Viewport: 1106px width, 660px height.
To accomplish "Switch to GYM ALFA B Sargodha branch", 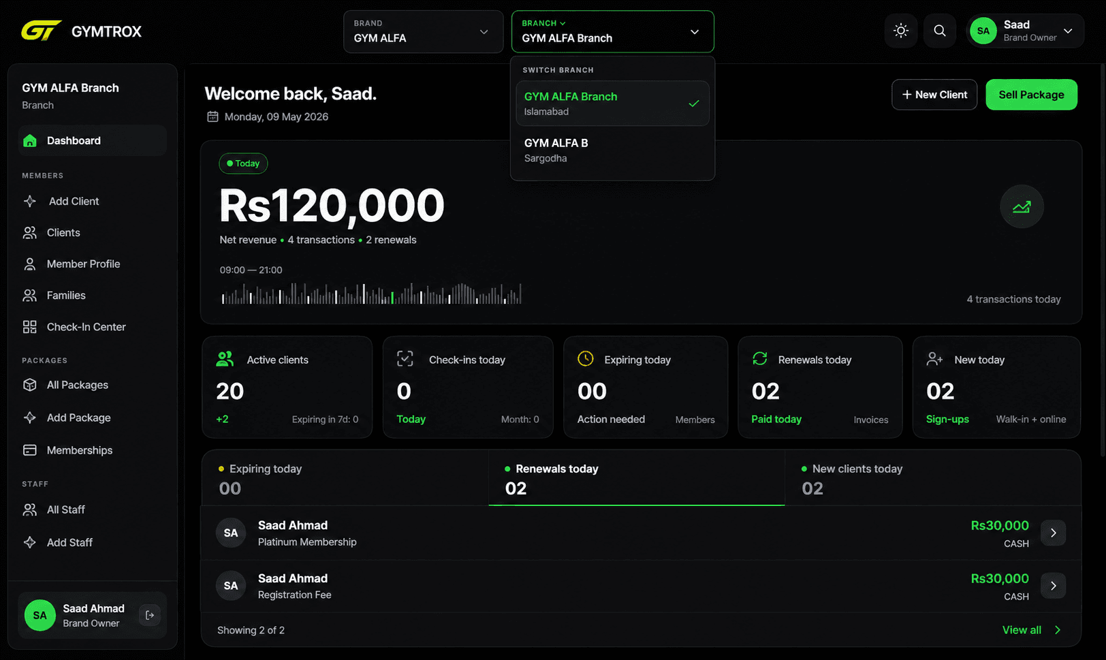I will point(612,150).
